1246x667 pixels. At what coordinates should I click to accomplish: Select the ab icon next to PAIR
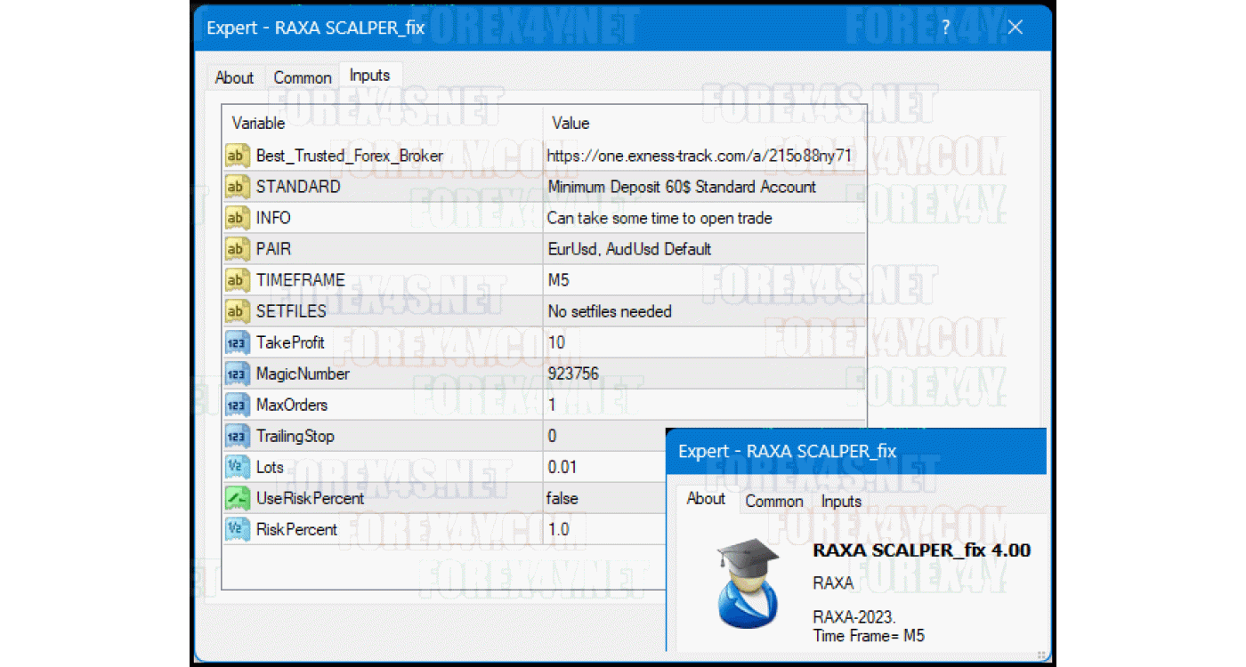pos(236,249)
